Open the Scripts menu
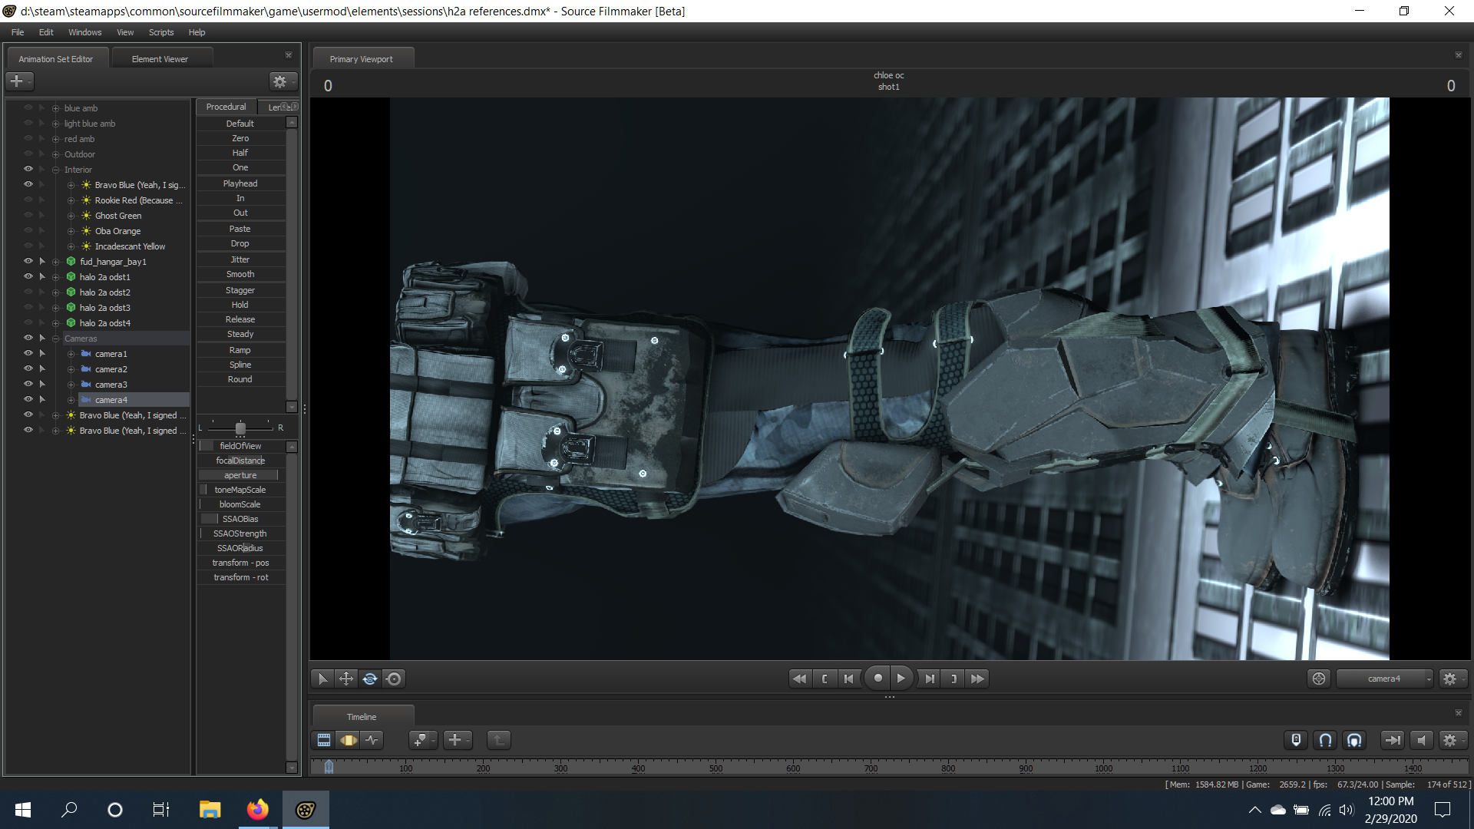The width and height of the screenshot is (1474, 829). tap(161, 32)
